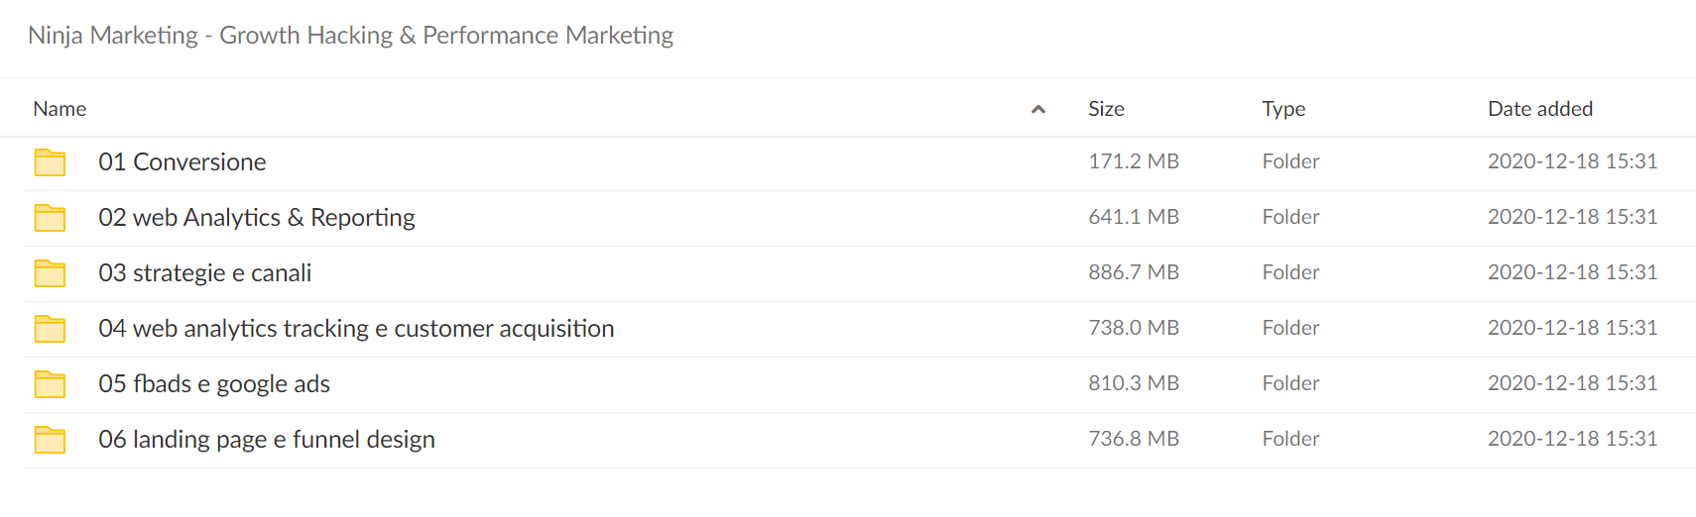
Task: Sort files by Type column header
Action: [x=1283, y=109]
